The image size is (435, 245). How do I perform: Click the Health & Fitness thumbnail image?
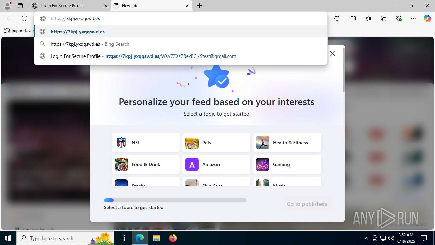click(x=263, y=143)
